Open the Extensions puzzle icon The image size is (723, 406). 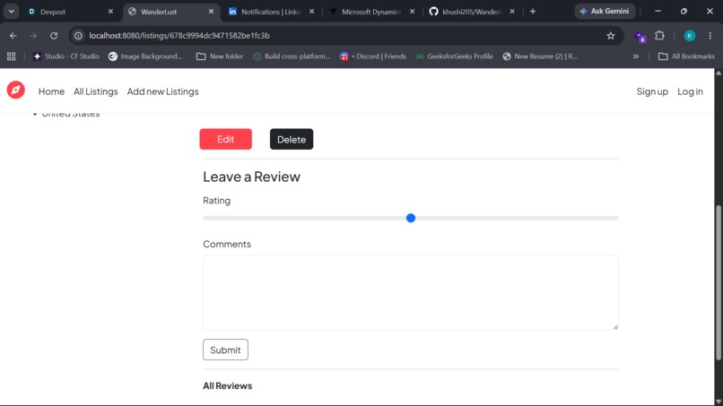(x=660, y=36)
